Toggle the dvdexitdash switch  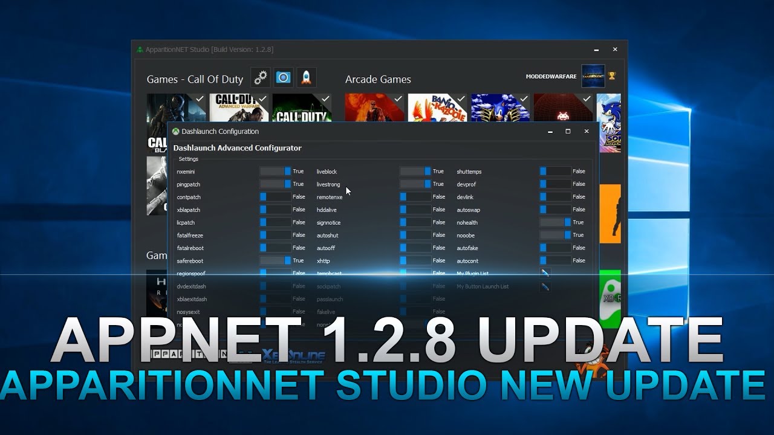click(x=275, y=286)
